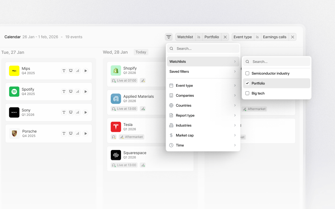
Task: Open the Sony transcript icon
Action: (x=64, y=112)
